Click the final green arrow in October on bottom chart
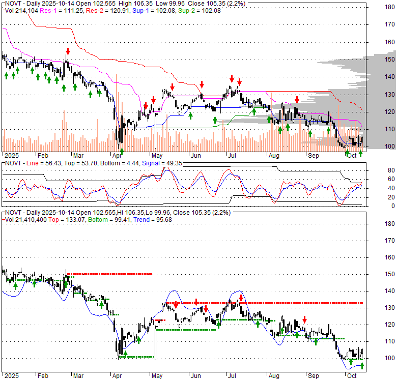 (x=362, y=365)
